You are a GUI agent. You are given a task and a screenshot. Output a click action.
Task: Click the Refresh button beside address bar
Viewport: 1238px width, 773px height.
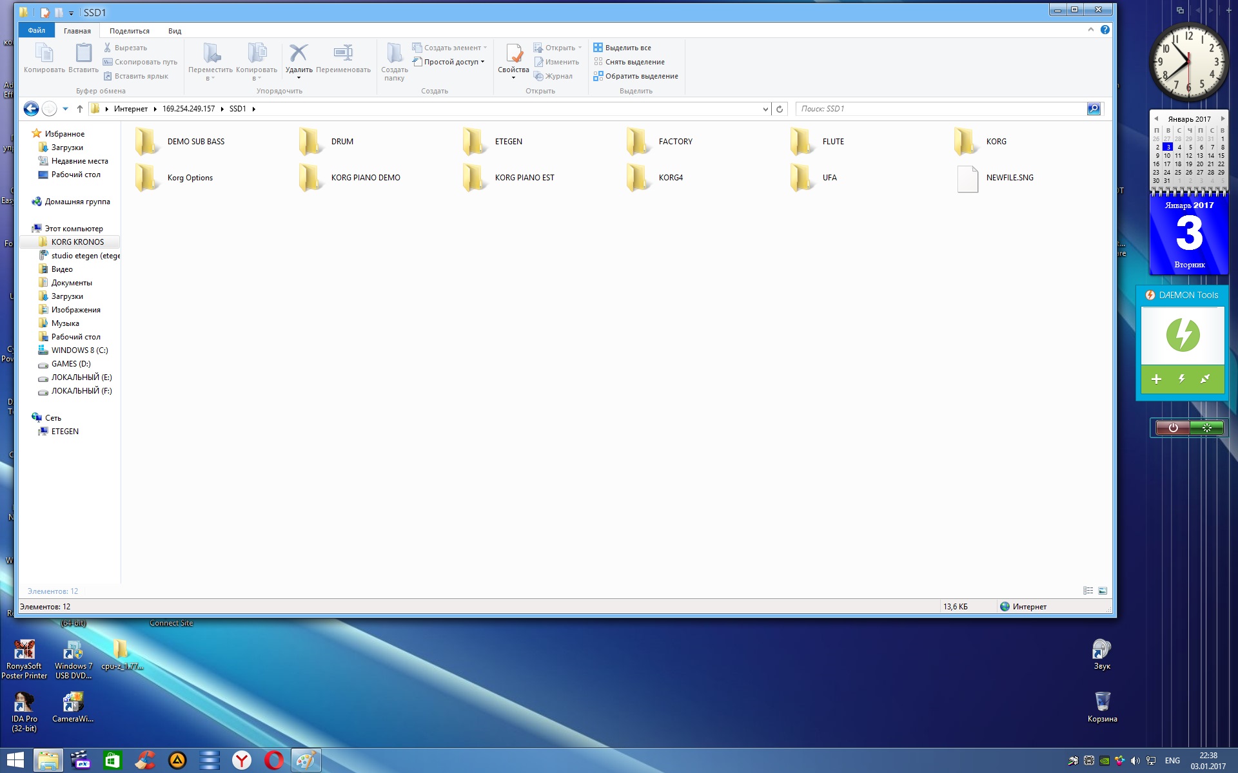click(x=780, y=109)
